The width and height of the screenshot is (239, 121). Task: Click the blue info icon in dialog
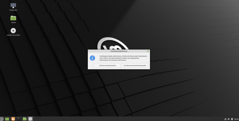[93, 58]
